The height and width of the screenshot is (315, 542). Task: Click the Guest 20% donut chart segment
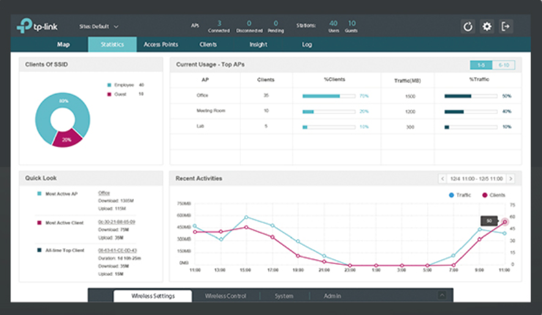(x=67, y=139)
